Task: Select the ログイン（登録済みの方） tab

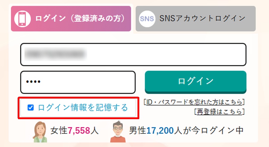Action: pyautogui.click(x=80, y=19)
